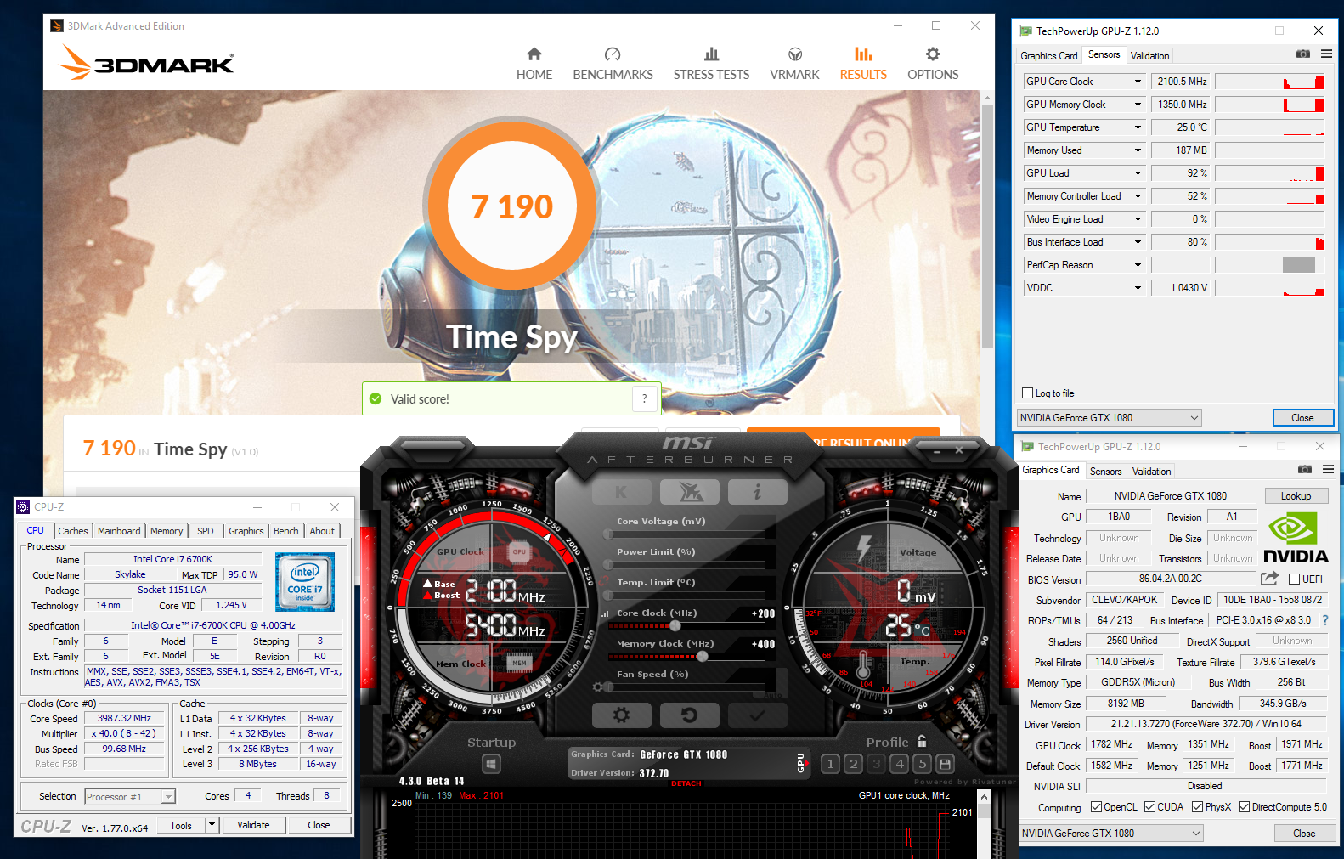The width and height of the screenshot is (1344, 859).
Task: Toggle the Profile padlock in Afterburner
Action: coord(922,742)
